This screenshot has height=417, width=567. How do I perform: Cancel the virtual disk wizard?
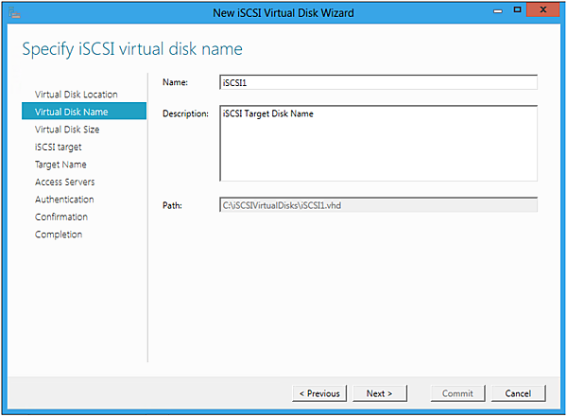[518, 392]
